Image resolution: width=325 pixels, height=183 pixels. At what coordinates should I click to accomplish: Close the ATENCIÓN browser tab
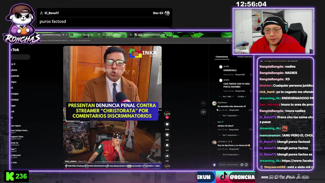tap(67, 35)
